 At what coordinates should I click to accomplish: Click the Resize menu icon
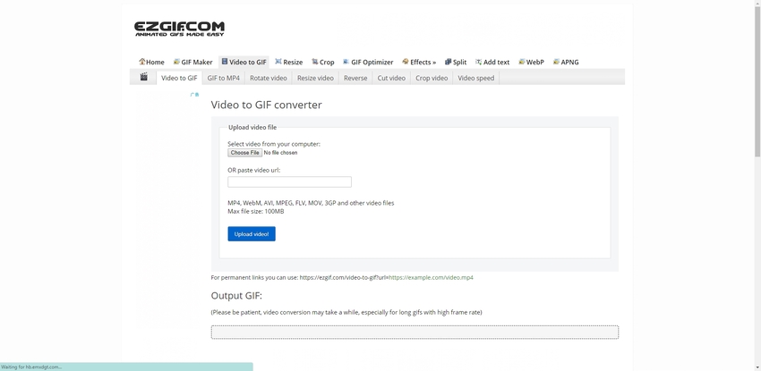coord(278,62)
